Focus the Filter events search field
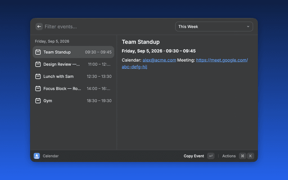The height and width of the screenshot is (180, 288). pyautogui.click(x=108, y=27)
